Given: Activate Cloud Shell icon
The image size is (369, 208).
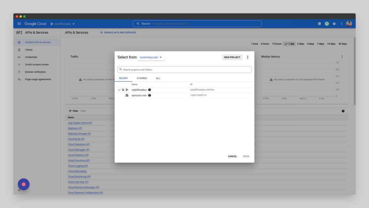Looking at the screenshot, I should (x=319, y=24).
